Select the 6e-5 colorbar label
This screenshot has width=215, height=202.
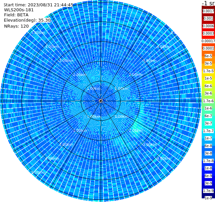(x=208, y=56)
